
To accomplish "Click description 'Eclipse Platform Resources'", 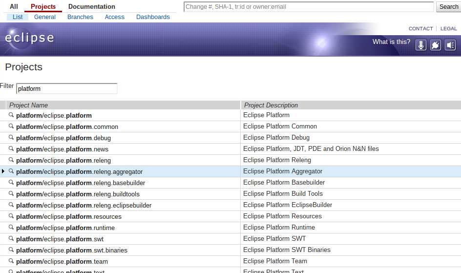I will (282, 216).
